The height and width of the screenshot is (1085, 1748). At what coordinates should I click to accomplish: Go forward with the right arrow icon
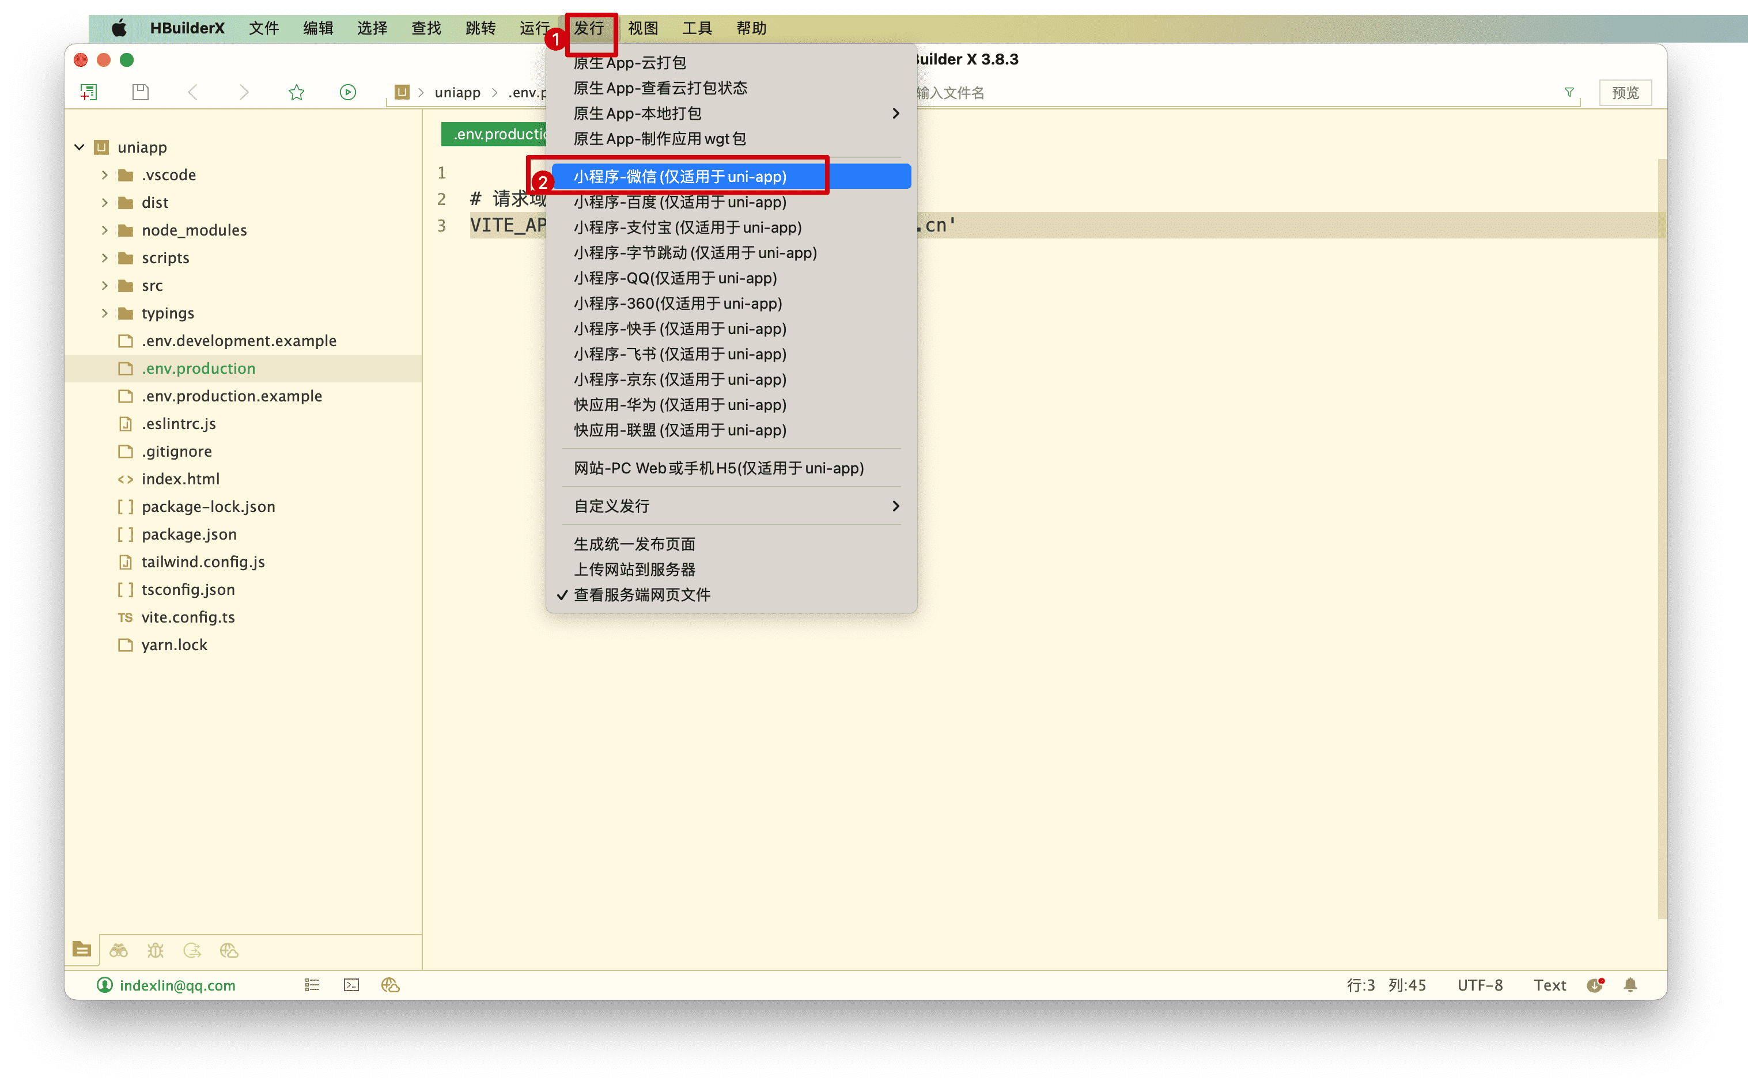pos(244,92)
